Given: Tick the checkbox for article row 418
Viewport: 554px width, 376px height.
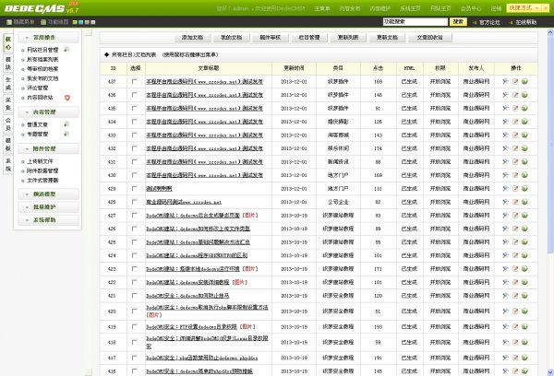Looking at the screenshot, I should pos(134,343).
